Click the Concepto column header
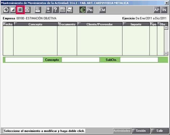170x135 pixels. click(x=35, y=24)
